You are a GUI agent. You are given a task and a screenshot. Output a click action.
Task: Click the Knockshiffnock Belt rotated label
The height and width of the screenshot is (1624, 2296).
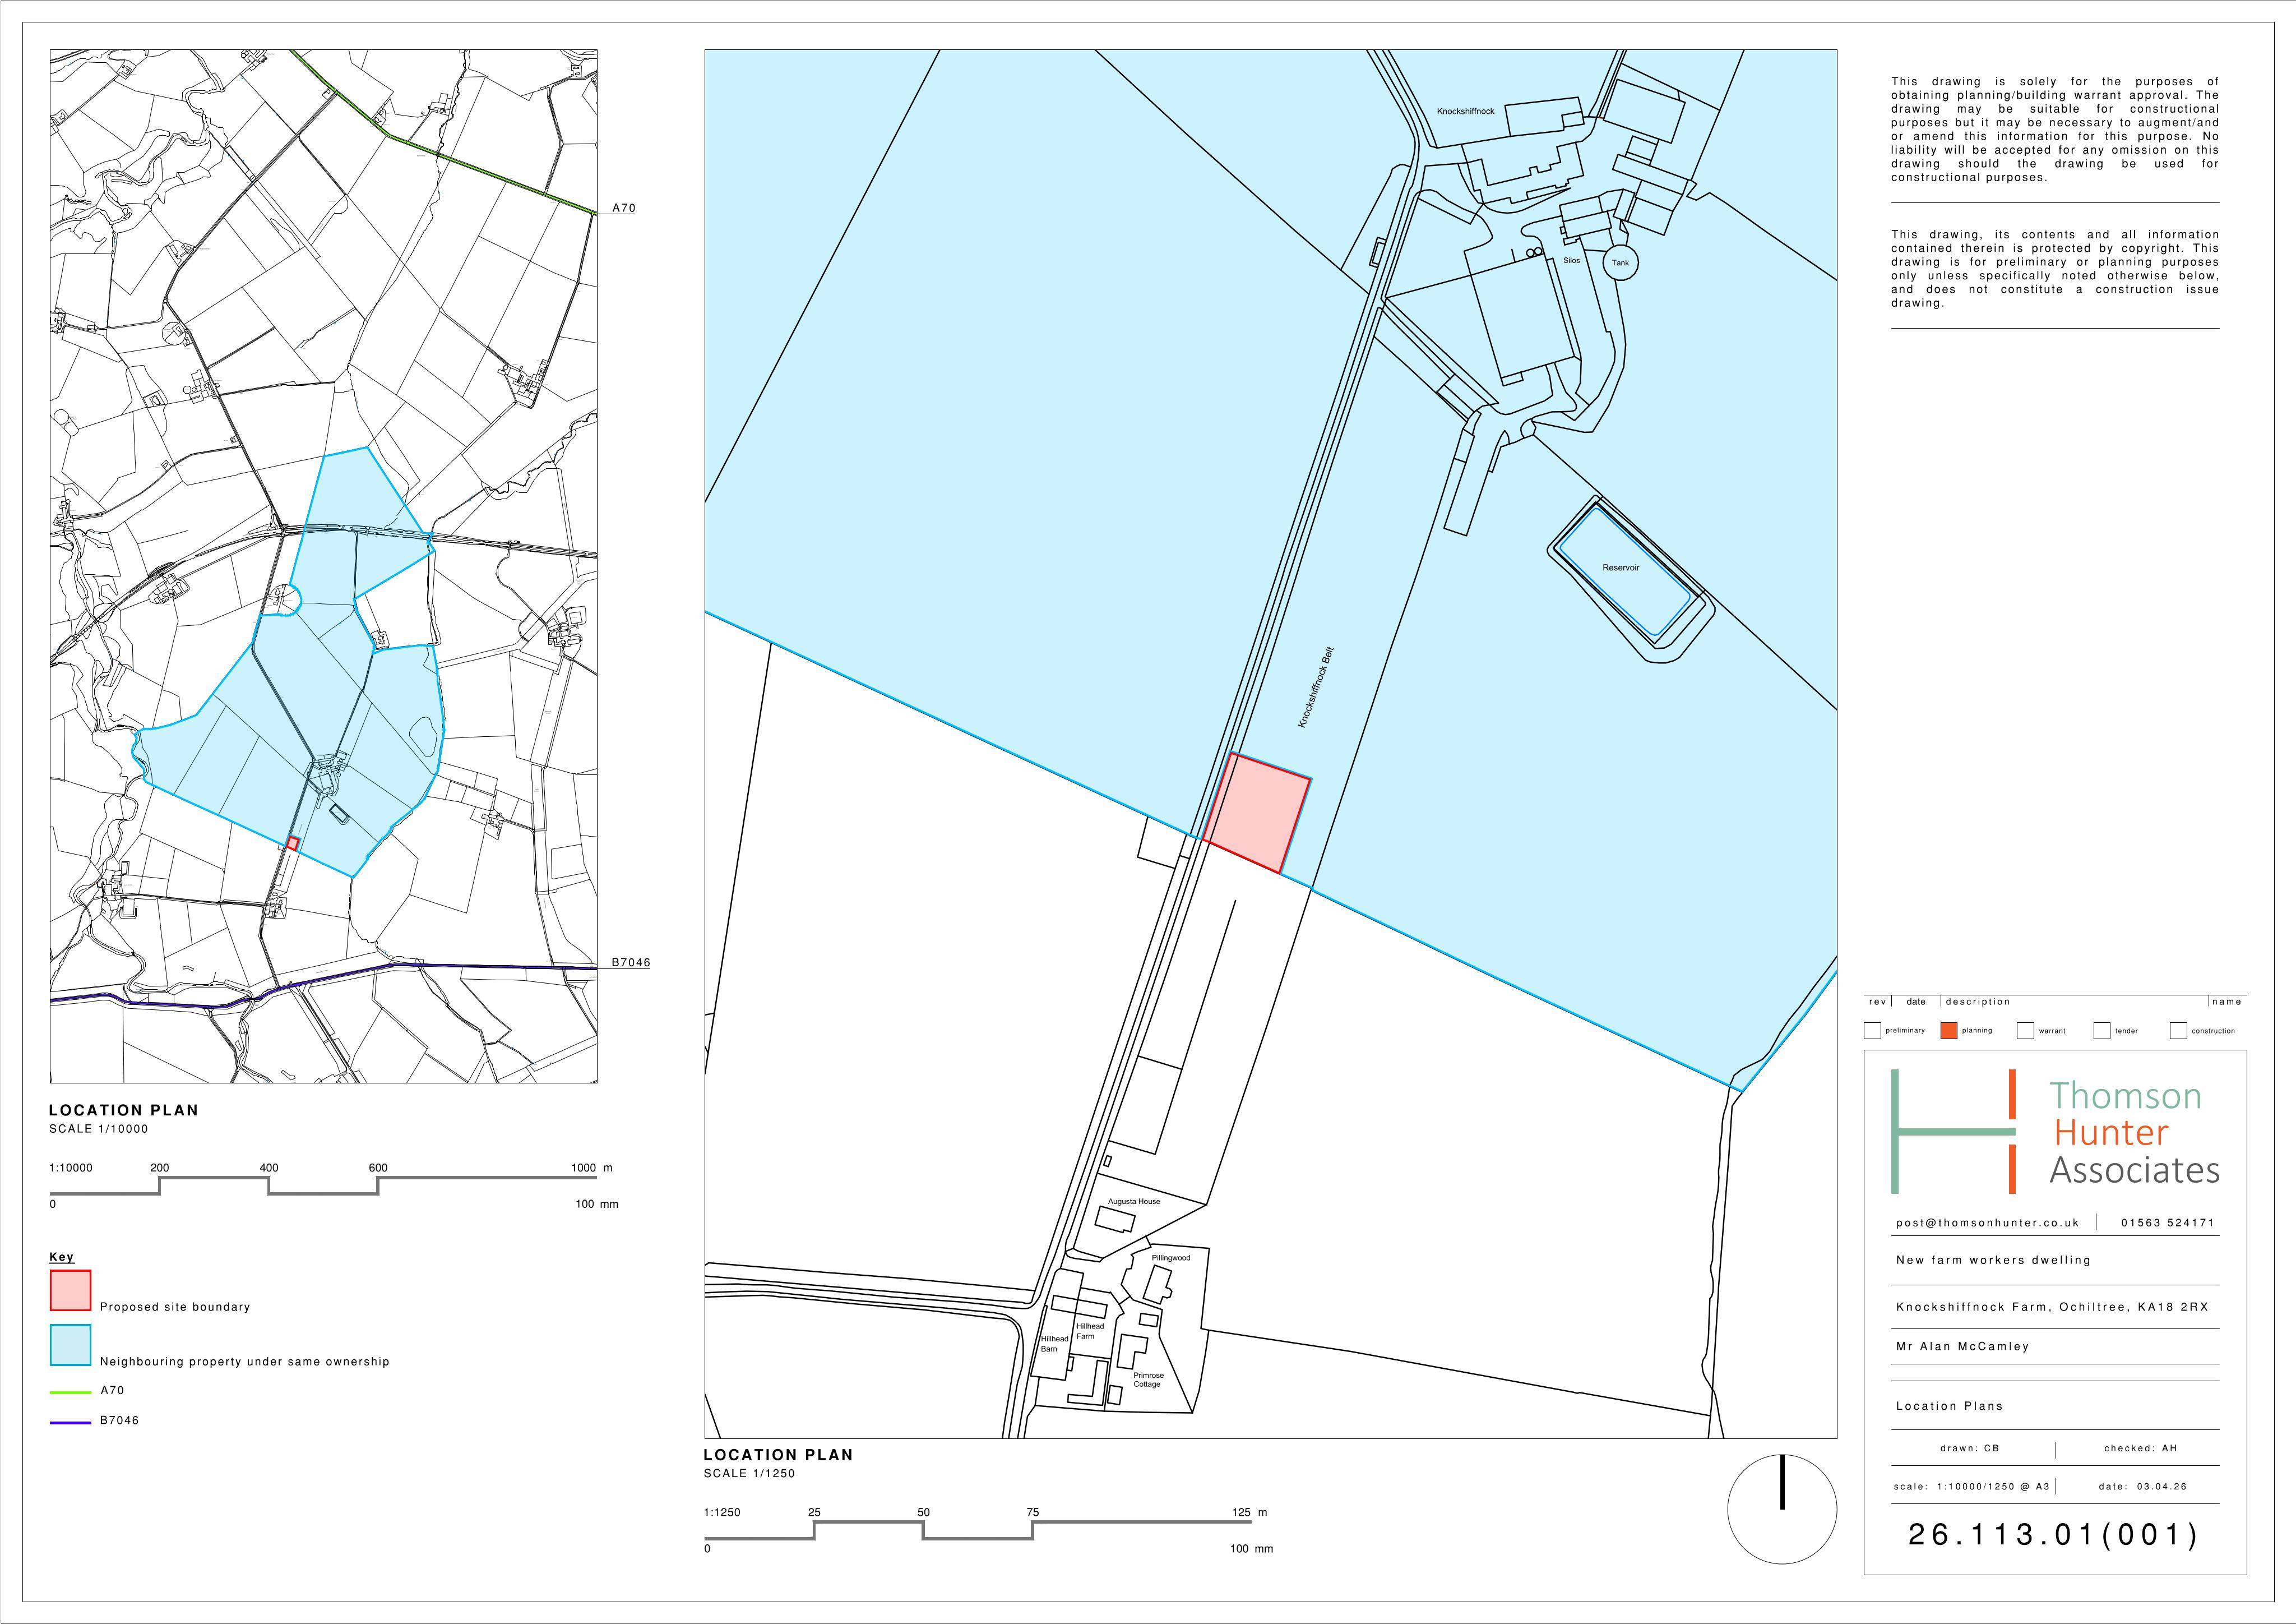click(x=1316, y=686)
